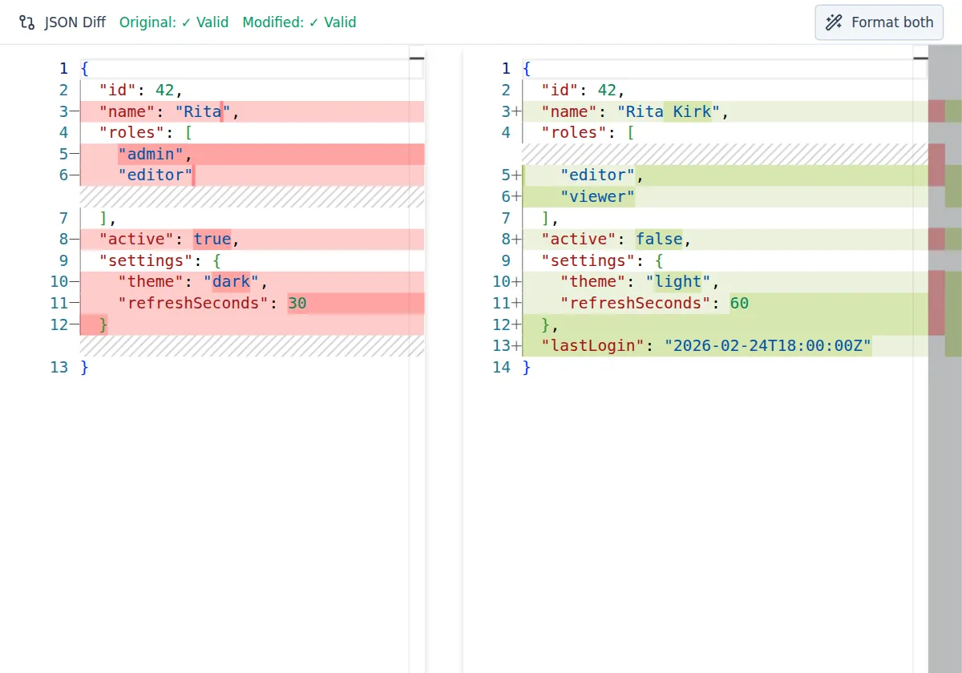Click the JSON Diff swap-arrows logo icon
Screen dimensions: 962x673
coord(26,22)
